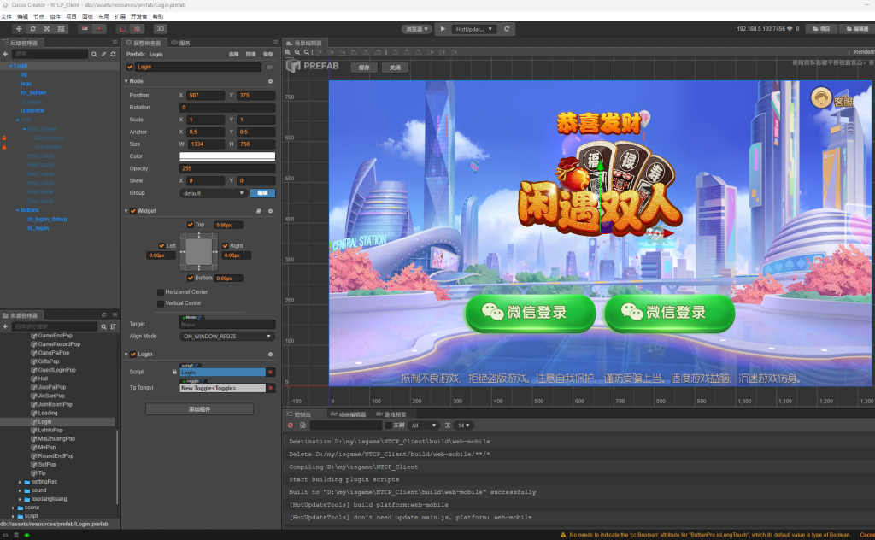Open the 节点 menu
The image size is (875, 540).
(38, 17)
